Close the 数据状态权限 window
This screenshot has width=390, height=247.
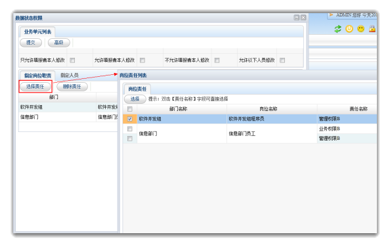[x=303, y=18]
